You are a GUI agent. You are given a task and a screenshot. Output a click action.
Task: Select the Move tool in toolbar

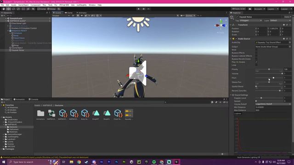8,9
